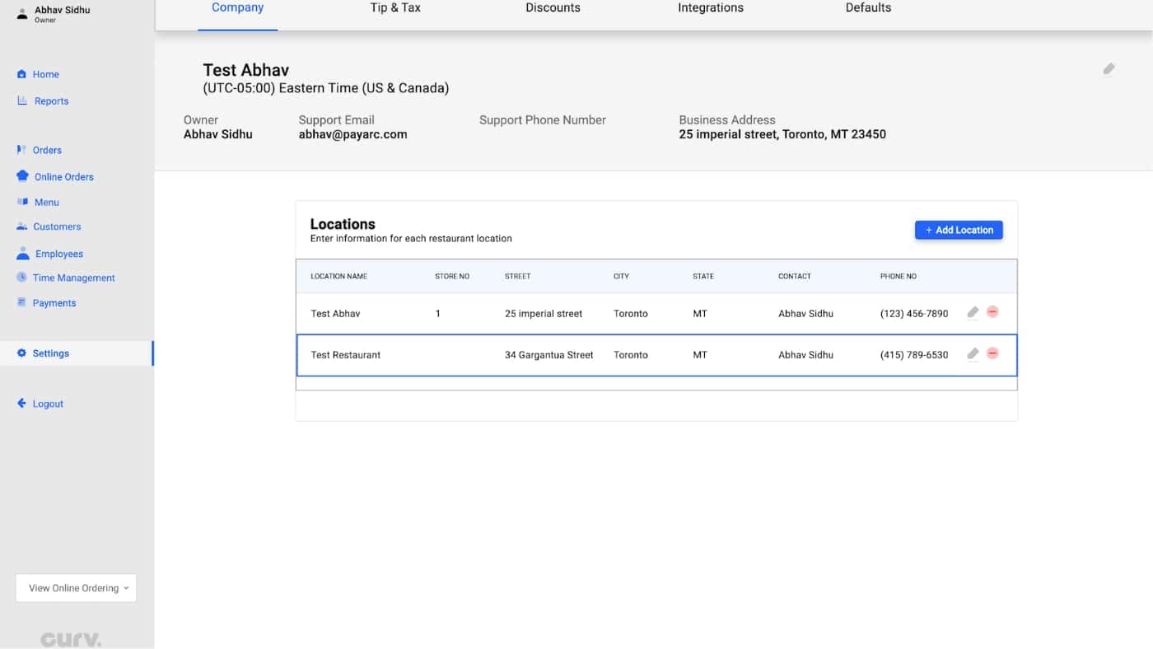
Task: Click the Orders utensils icon
Action: (21, 150)
